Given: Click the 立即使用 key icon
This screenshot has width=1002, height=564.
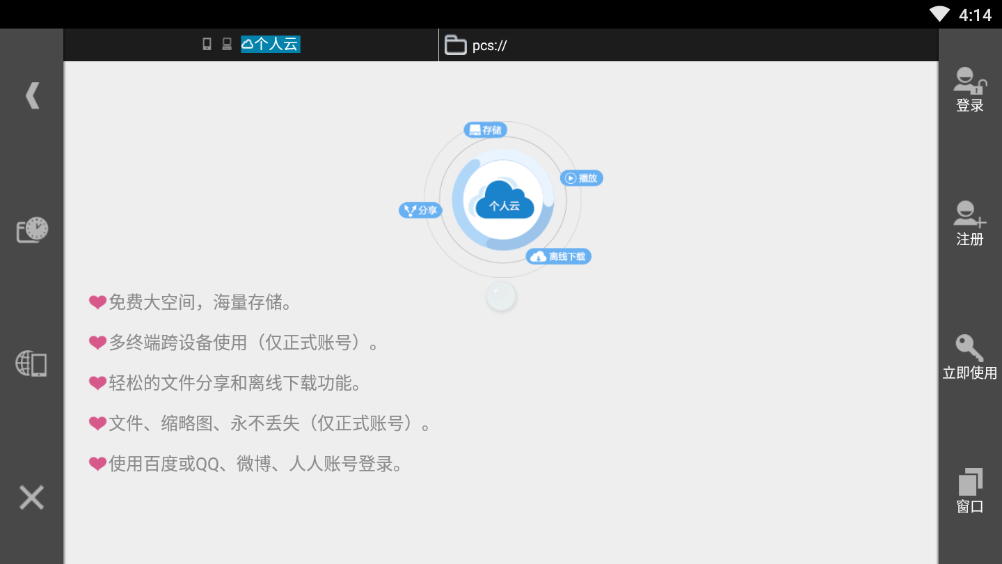Looking at the screenshot, I should coord(970,358).
